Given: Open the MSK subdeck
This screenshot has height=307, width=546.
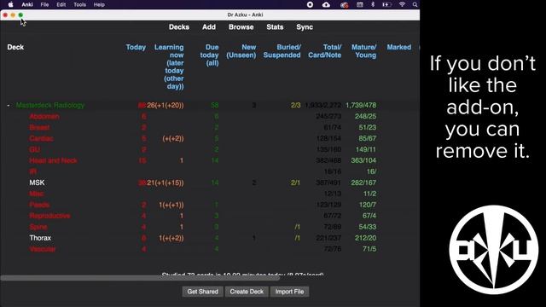Looking at the screenshot, I should [x=37, y=182].
